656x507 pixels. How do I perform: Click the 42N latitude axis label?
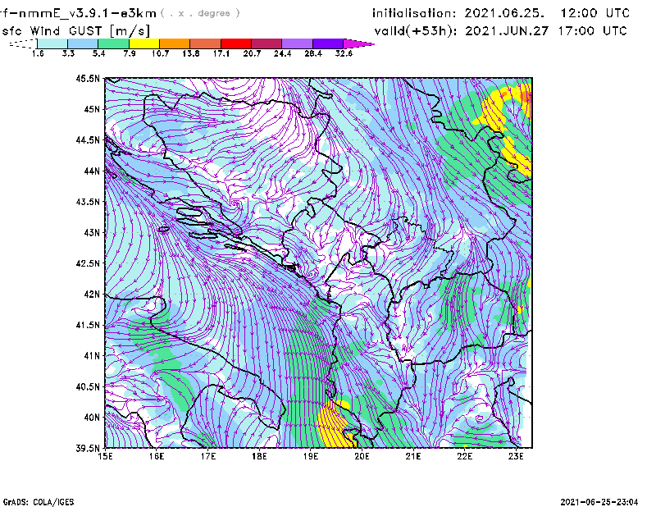click(x=90, y=294)
